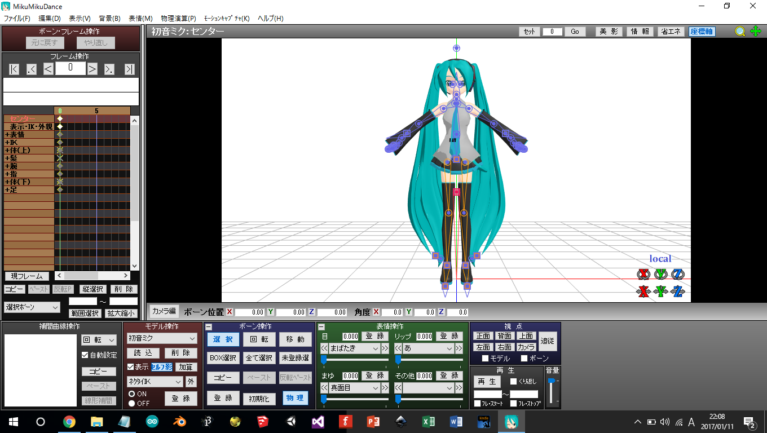Go to previous keyframe button (.<)

point(32,69)
